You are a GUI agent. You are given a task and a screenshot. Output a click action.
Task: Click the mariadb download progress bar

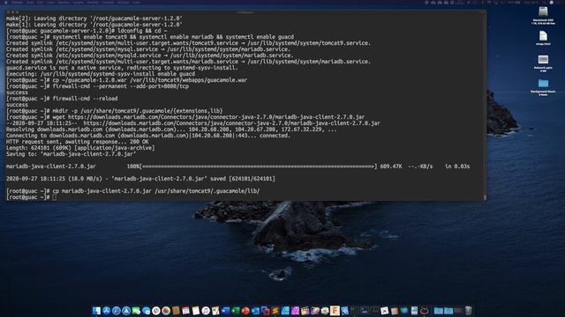coord(259,166)
